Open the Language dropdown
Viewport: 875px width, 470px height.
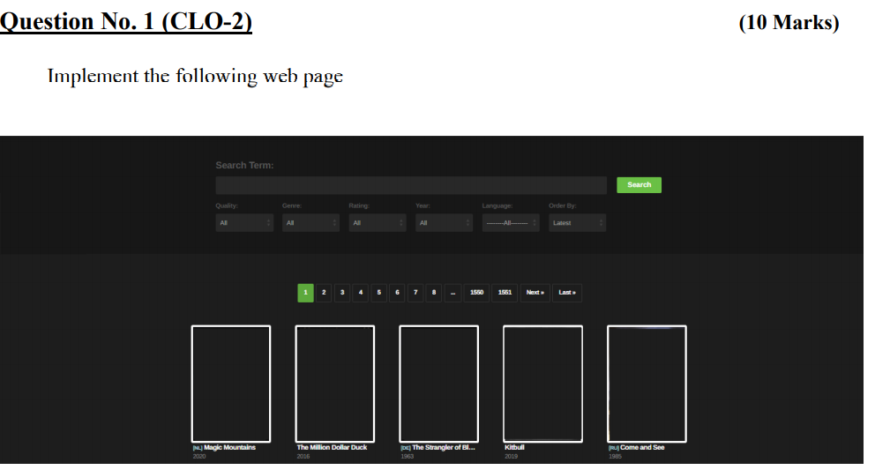511,223
